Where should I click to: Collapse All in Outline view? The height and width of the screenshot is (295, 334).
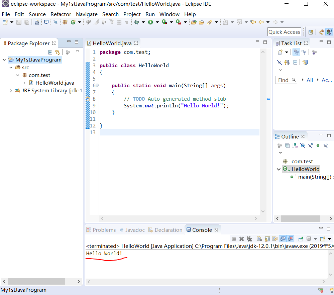pyautogui.click(x=287, y=146)
